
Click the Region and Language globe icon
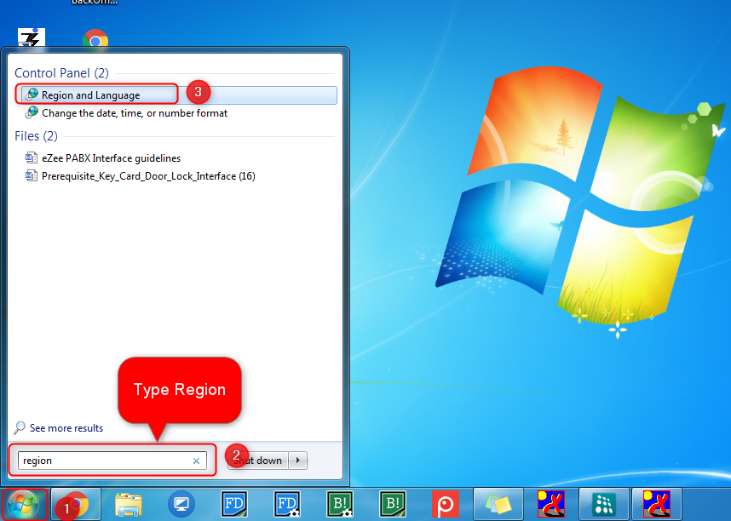pos(32,94)
